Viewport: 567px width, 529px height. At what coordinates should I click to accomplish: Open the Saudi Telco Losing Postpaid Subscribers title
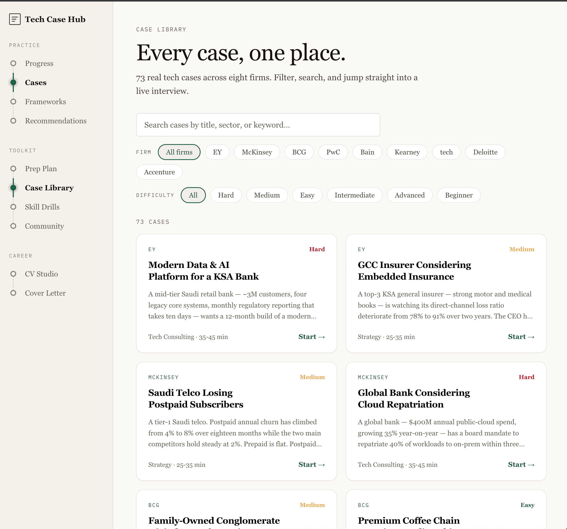(196, 398)
